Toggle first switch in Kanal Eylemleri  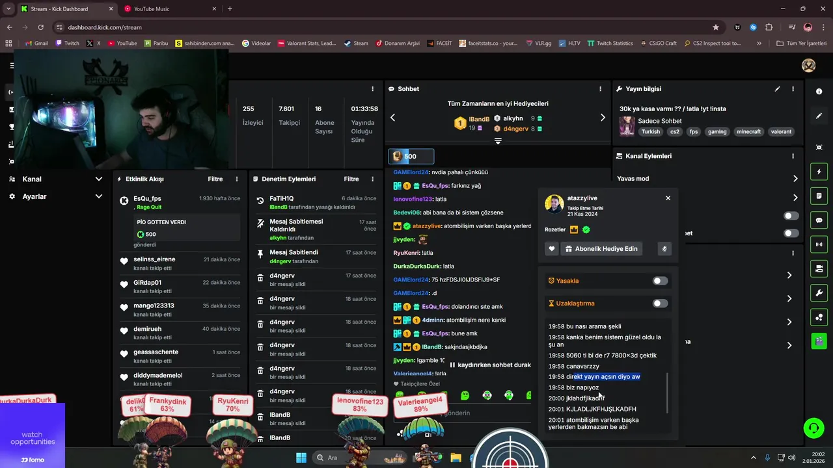coord(791,216)
